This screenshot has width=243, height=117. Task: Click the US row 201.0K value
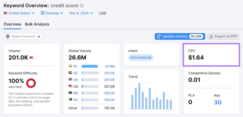(x=110, y=86)
